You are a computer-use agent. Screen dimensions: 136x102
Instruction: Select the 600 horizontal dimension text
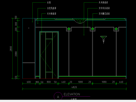(29, 82)
